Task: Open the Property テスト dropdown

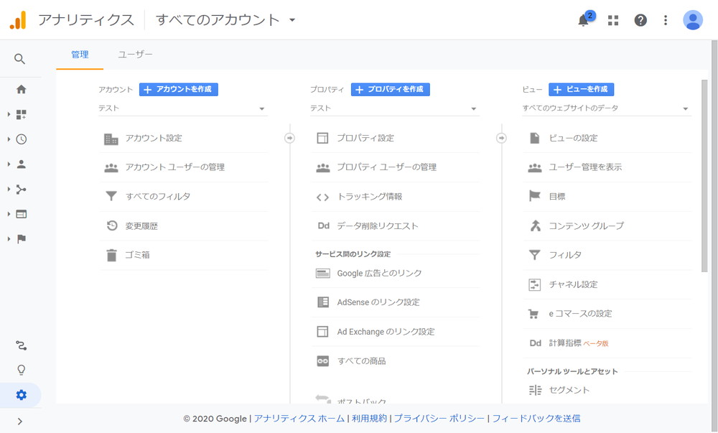Action: coord(394,108)
